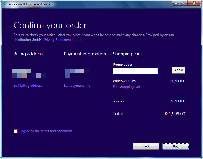This screenshot has height=159, width=203.
Task: Click the Subtotal label
Action: click(x=119, y=101)
